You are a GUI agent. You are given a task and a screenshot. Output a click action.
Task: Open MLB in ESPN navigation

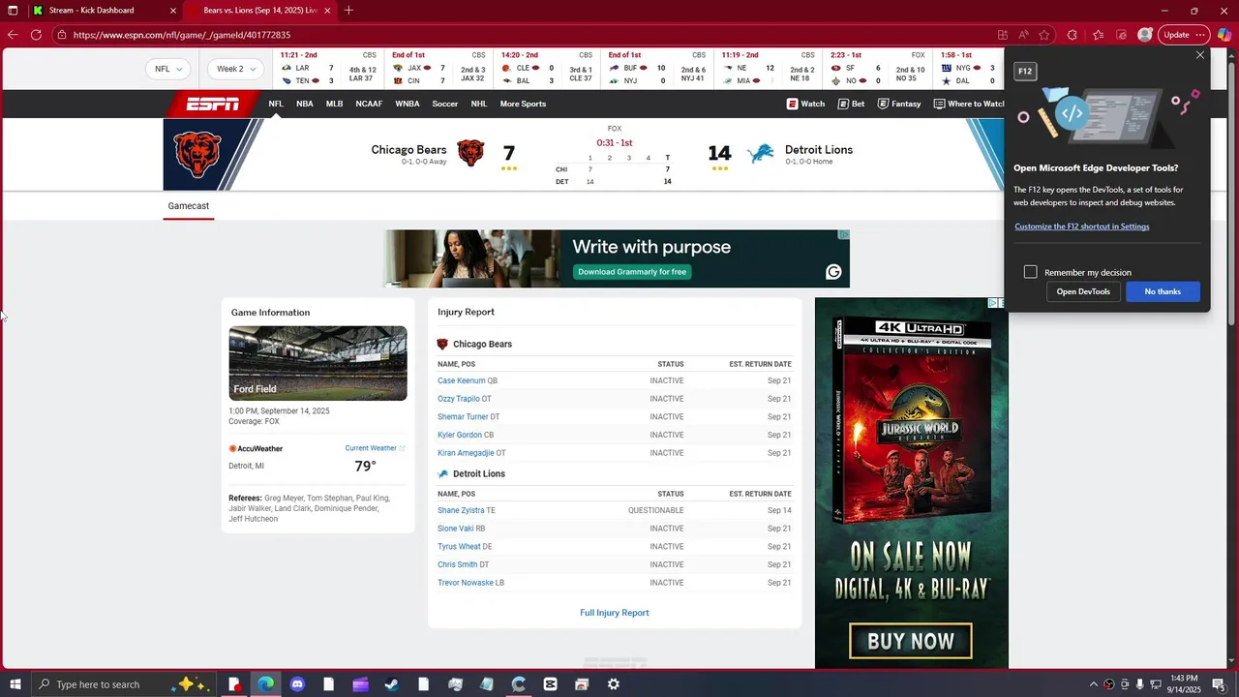coord(334,104)
